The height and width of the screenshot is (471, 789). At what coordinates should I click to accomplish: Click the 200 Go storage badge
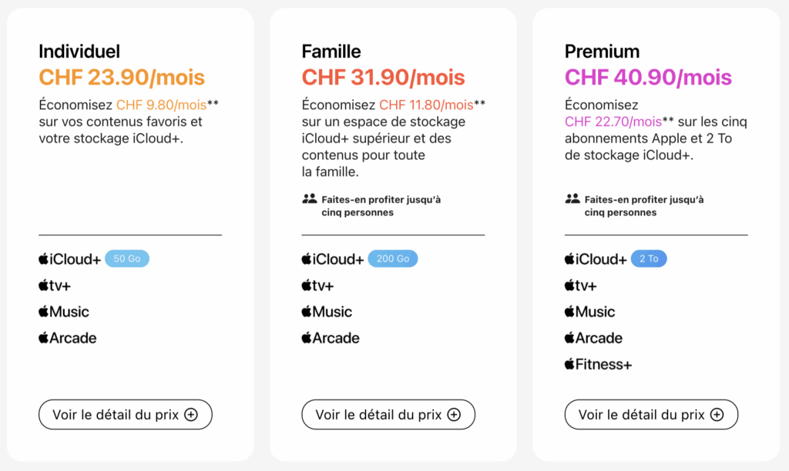click(393, 259)
